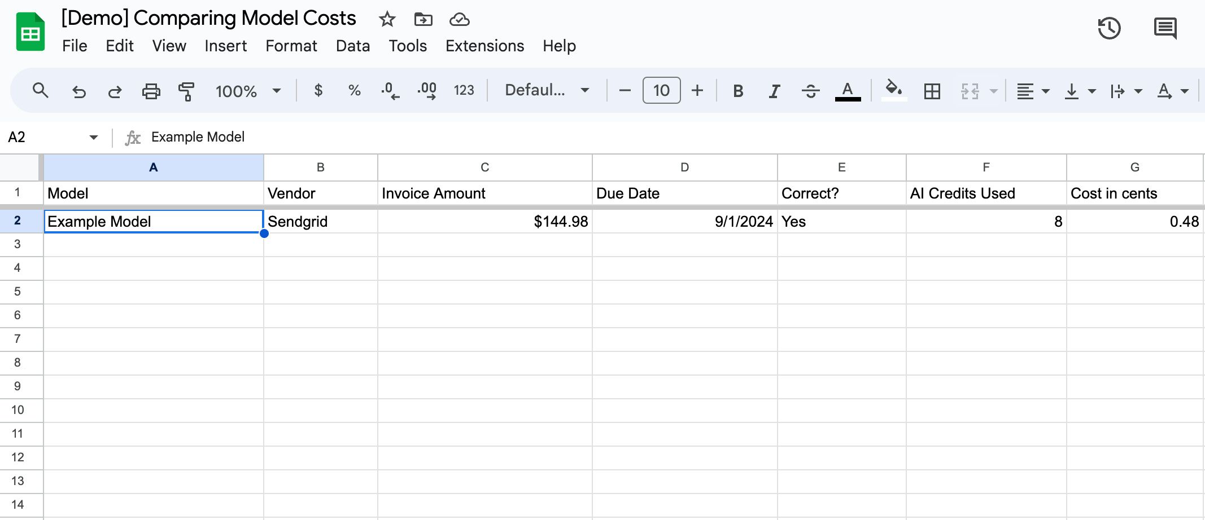Viewport: 1205px width, 520px height.
Task: Star this spreadsheet
Action: 387,20
